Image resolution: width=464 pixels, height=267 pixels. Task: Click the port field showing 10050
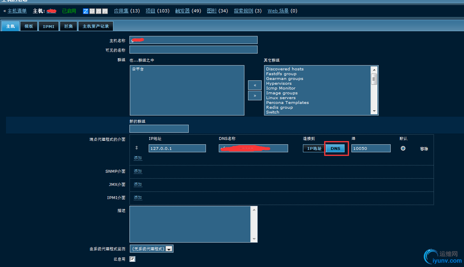pos(371,148)
